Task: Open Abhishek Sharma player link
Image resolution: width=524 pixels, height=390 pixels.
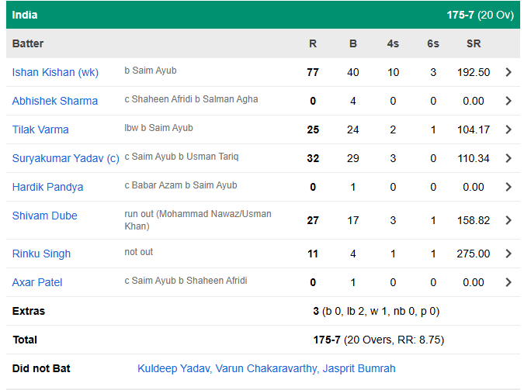Action: [x=55, y=101]
